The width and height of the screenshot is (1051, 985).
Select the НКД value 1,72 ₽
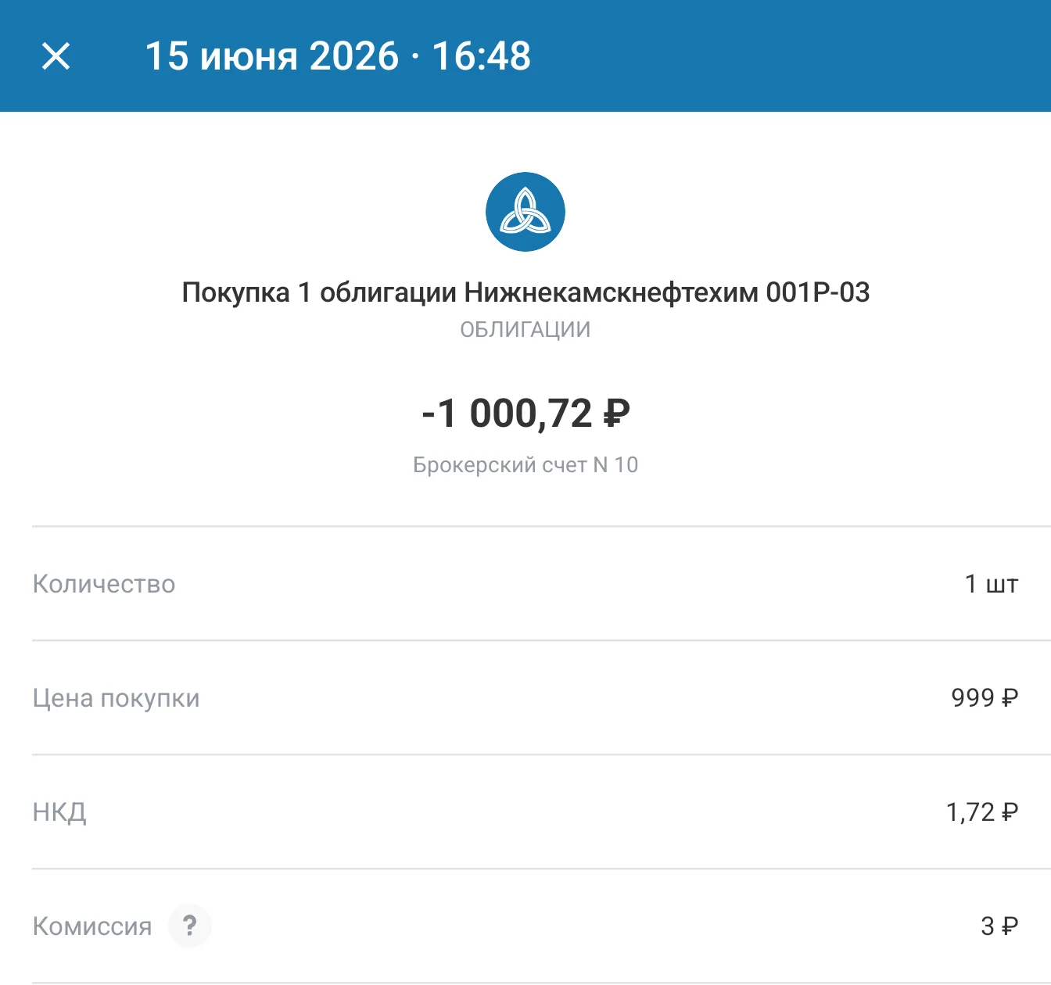point(982,812)
